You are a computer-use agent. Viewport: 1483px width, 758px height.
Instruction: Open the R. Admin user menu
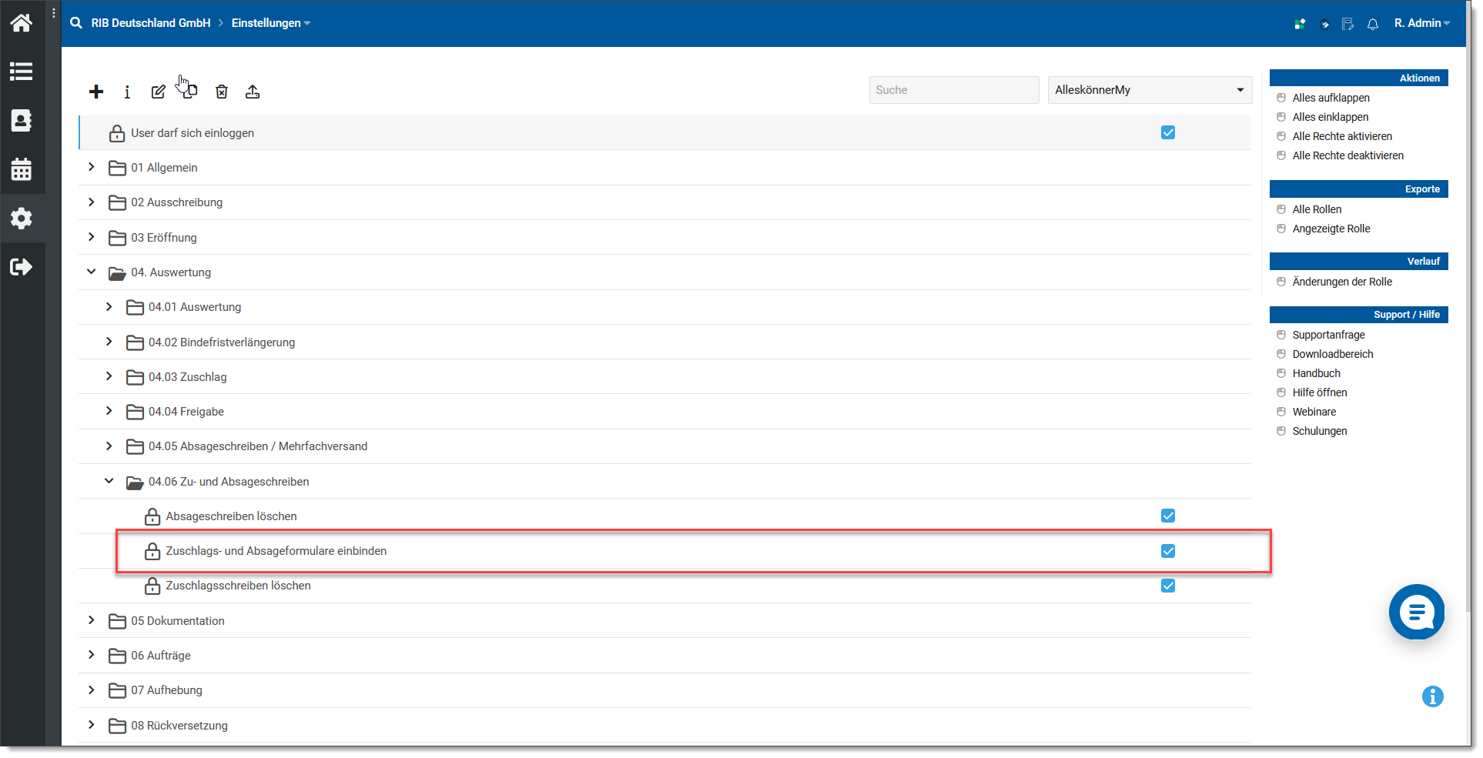point(1421,23)
